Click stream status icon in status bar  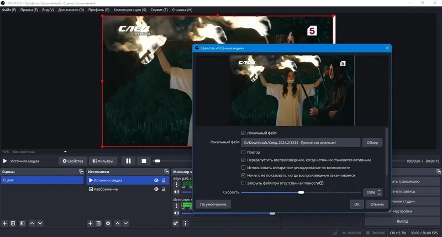point(335,233)
